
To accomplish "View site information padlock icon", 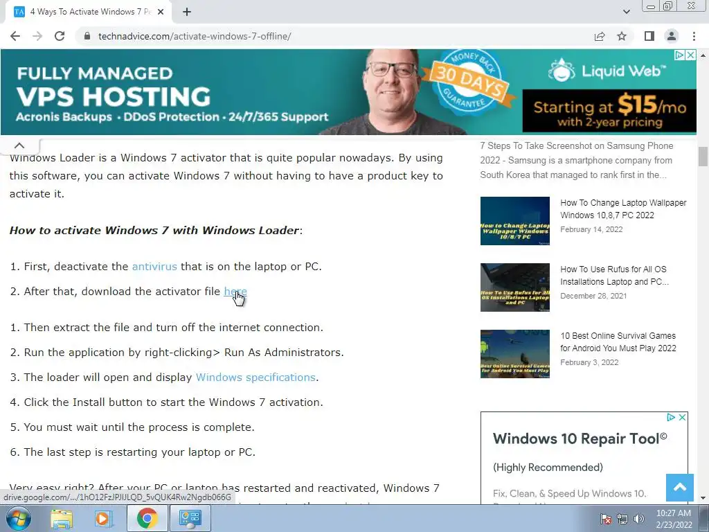I will (x=87, y=36).
